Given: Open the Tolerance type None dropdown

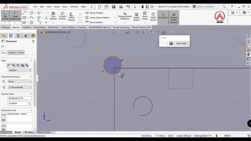Looking at the screenshot, I should [20, 81].
